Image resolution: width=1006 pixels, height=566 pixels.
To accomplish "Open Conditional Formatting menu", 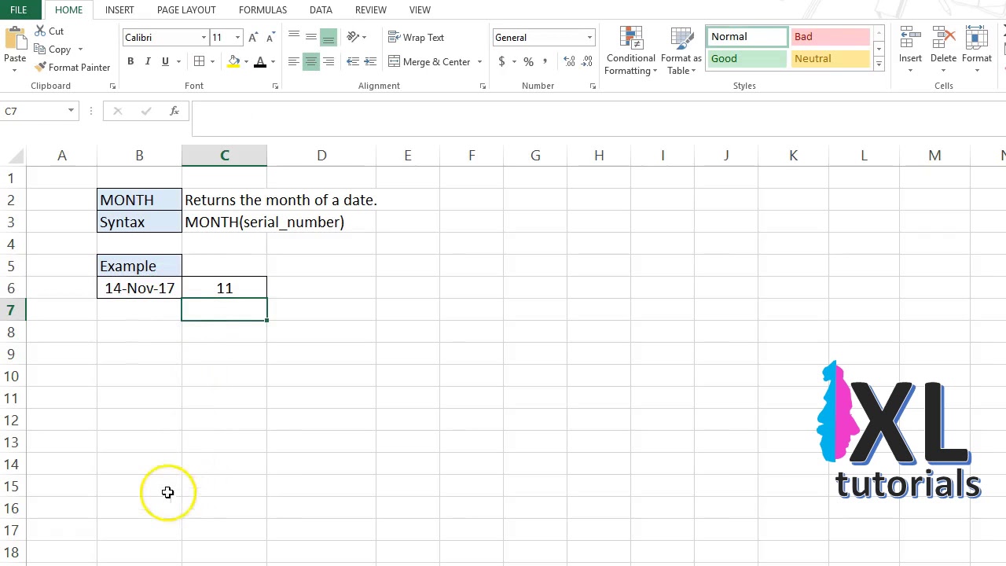I will (x=631, y=51).
